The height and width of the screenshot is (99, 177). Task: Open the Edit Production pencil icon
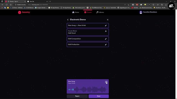click(106, 45)
